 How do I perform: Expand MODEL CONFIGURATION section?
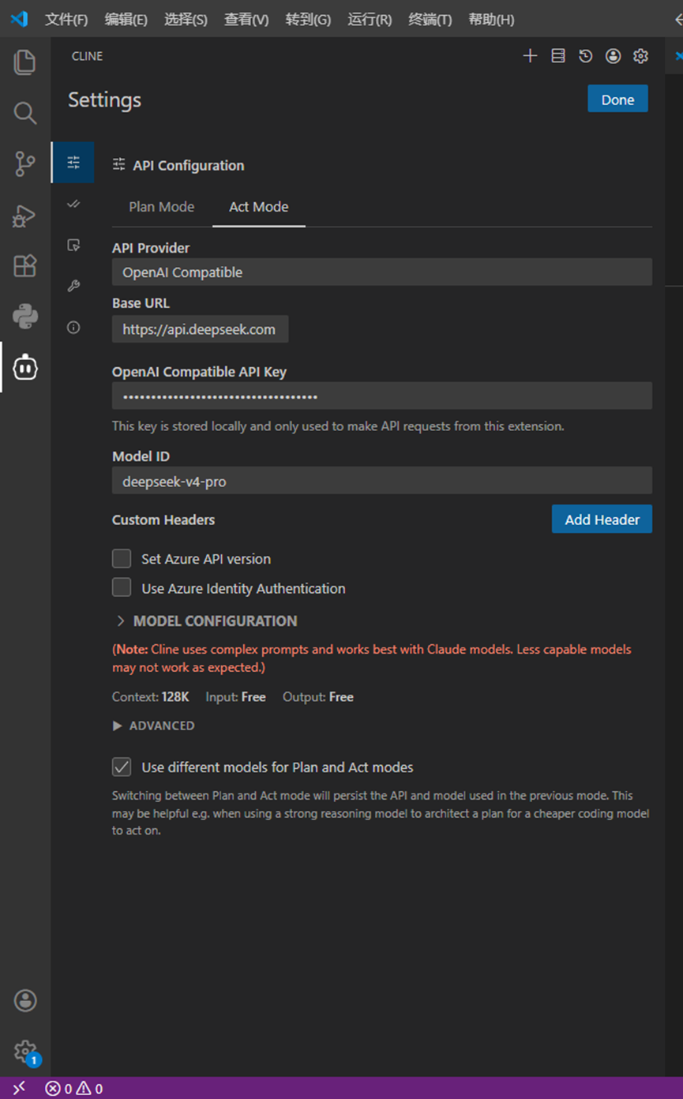(x=207, y=621)
